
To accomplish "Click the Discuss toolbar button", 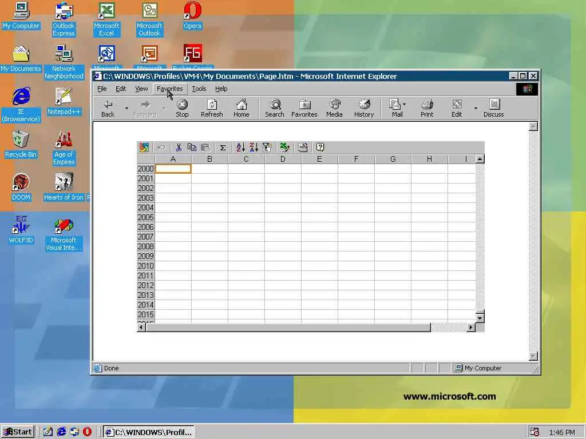I will (x=494, y=109).
